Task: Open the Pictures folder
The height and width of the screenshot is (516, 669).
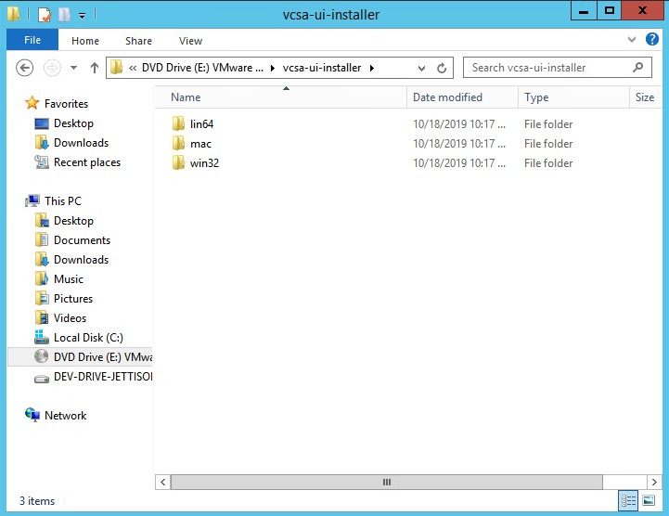Action: (73, 299)
